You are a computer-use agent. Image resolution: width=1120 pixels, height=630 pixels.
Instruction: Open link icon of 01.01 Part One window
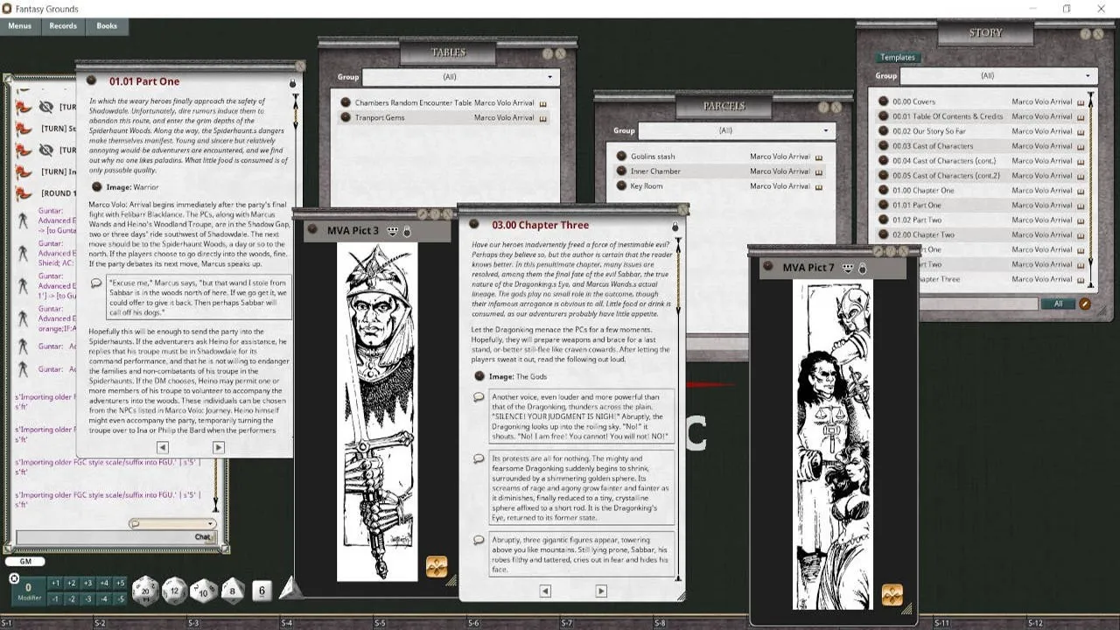pyautogui.click(x=91, y=80)
